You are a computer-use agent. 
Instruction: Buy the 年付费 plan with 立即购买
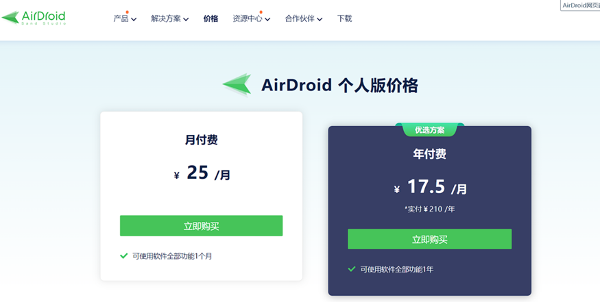pos(429,239)
